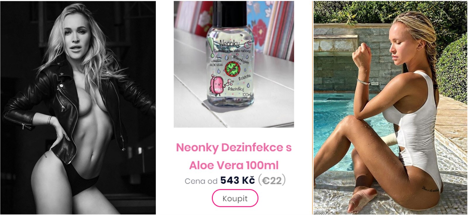
Task: Click the "Cena od" label
Action: click(x=201, y=181)
